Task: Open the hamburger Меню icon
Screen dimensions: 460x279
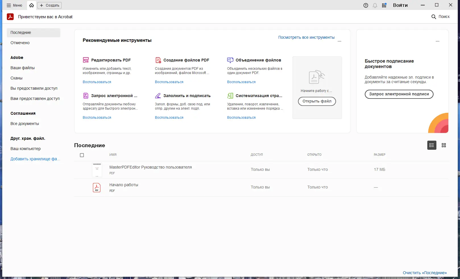Action: (x=9, y=5)
